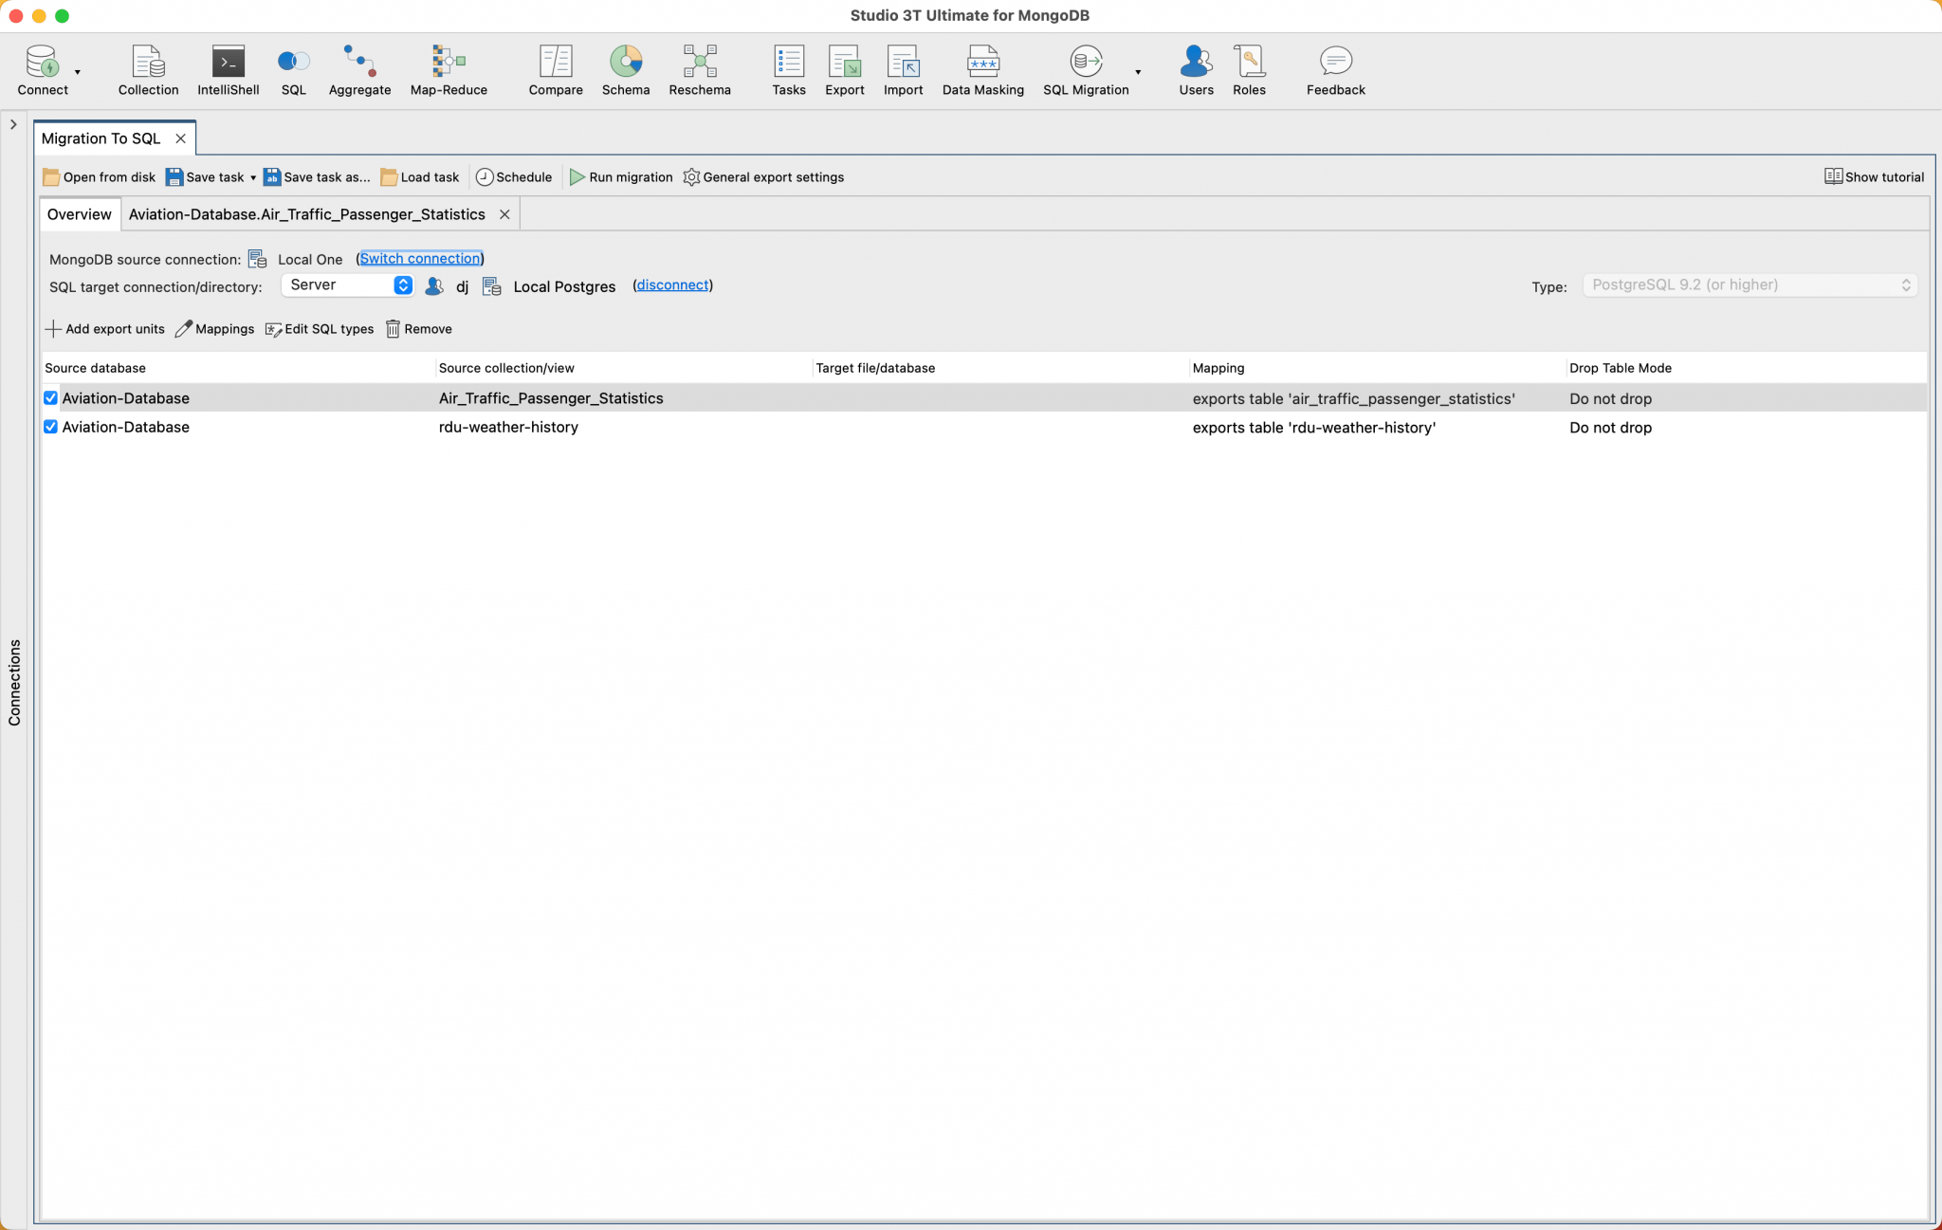This screenshot has height=1230, width=1942.
Task: Select the Aviation-Database.Air_Traffic_Passenger_Statistics tab
Action: coord(307,213)
